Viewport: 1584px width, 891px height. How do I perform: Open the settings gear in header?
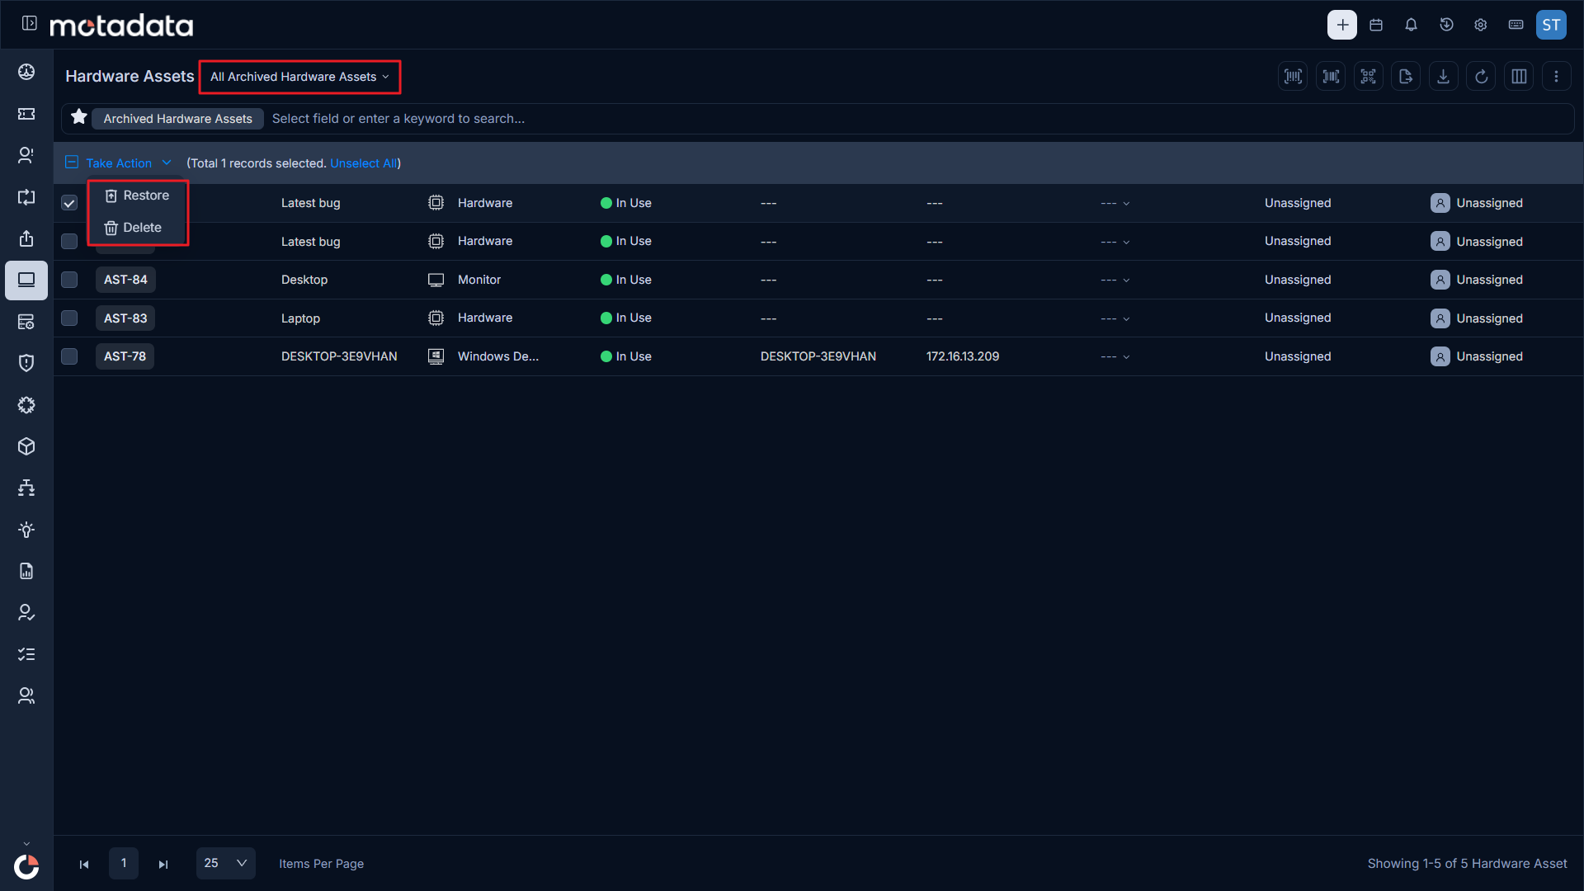click(x=1481, y=25)
